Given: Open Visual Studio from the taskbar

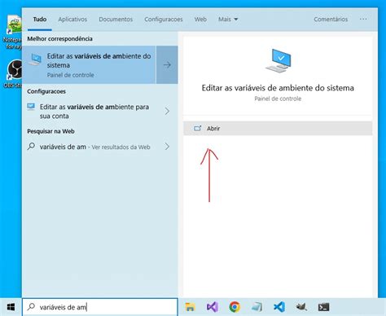Looking at the screenshot, I should click(213, 307).
